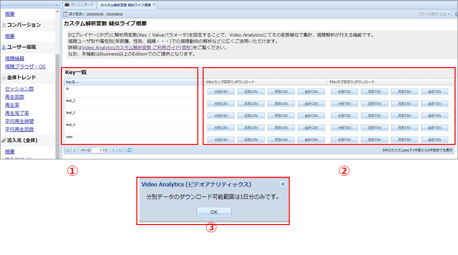Jump to last page using paging arrow
The image size is (458, 255).
pos(121,150)
